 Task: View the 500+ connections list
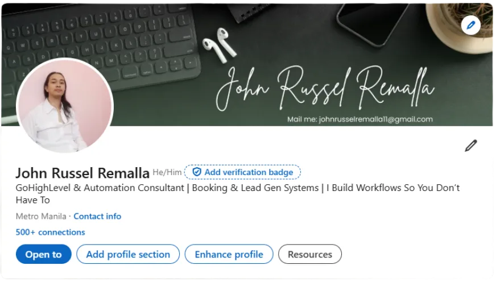pyautogui.click(x=50, y=232)
